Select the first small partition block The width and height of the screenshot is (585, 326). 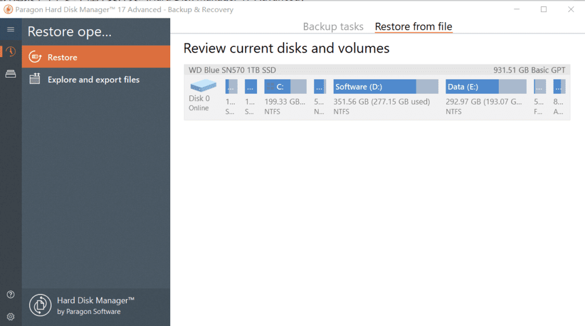231,87
